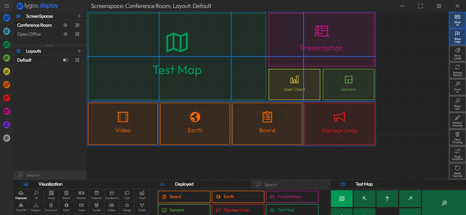Select Open Office screenspace
This screenshot has width=466, height=215.
(29, 34)
